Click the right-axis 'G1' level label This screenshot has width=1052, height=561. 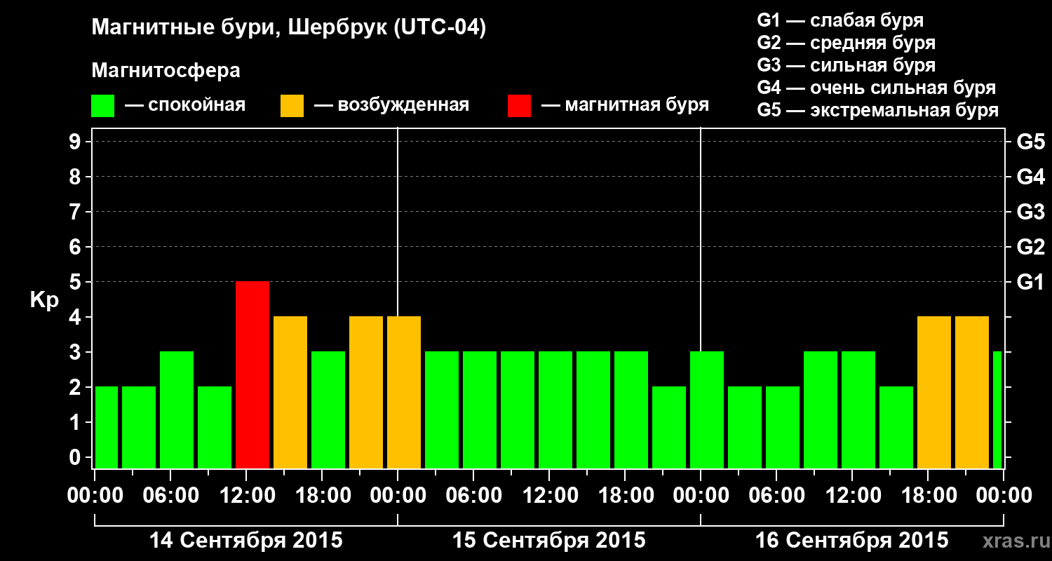point(1030,282)
